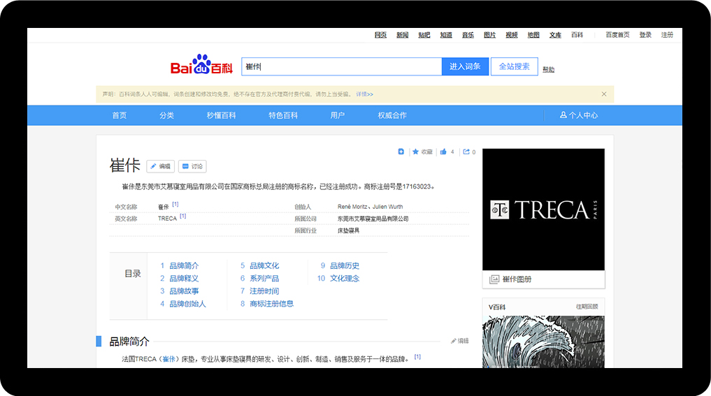Go to 贴吧 in top bar
Screen dimensions: 711x396
tap(424, 35)
